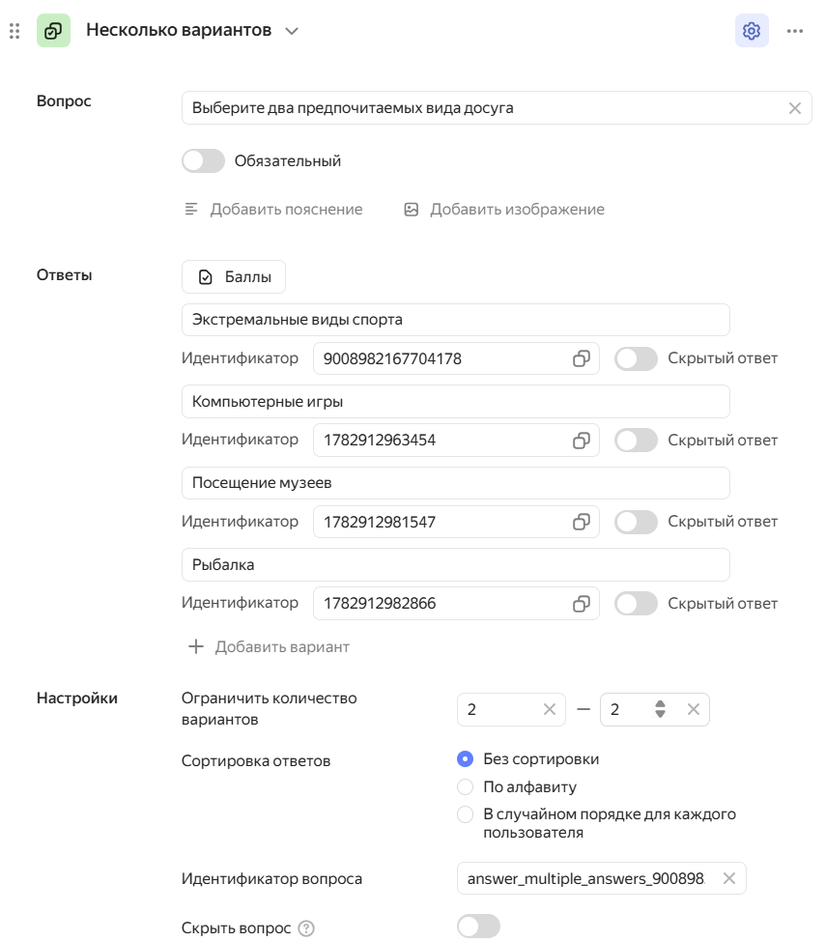Click Добавить вариант
This screenshot has width=825, height=941.
[269, 647]
